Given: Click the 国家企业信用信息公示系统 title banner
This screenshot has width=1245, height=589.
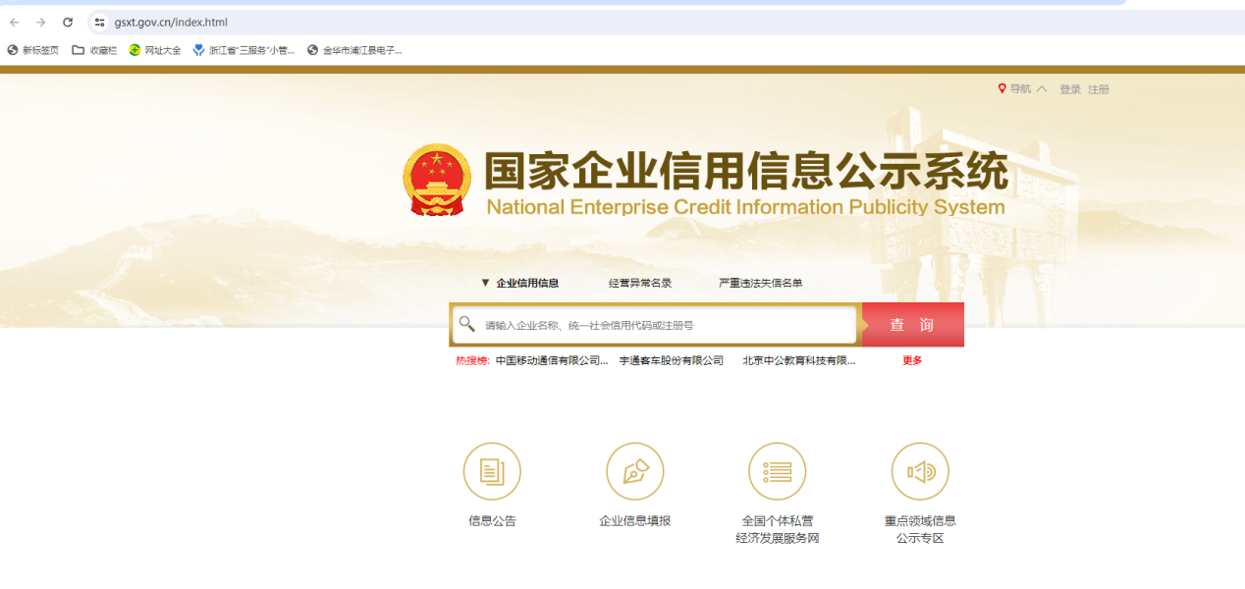Looking at the screenshot, I should pos(746,172).
